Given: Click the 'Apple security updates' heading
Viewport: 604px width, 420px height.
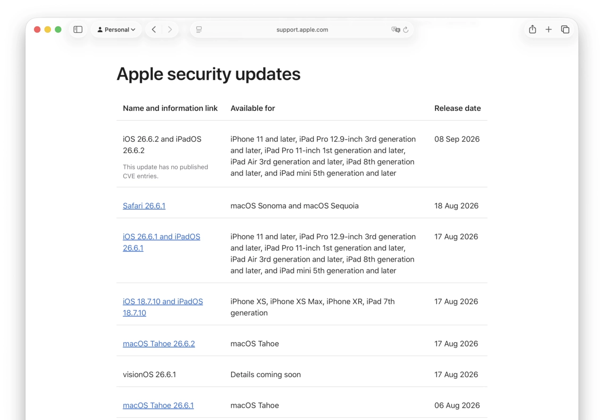Looking at the screenshot, I should tap(209, 74).
